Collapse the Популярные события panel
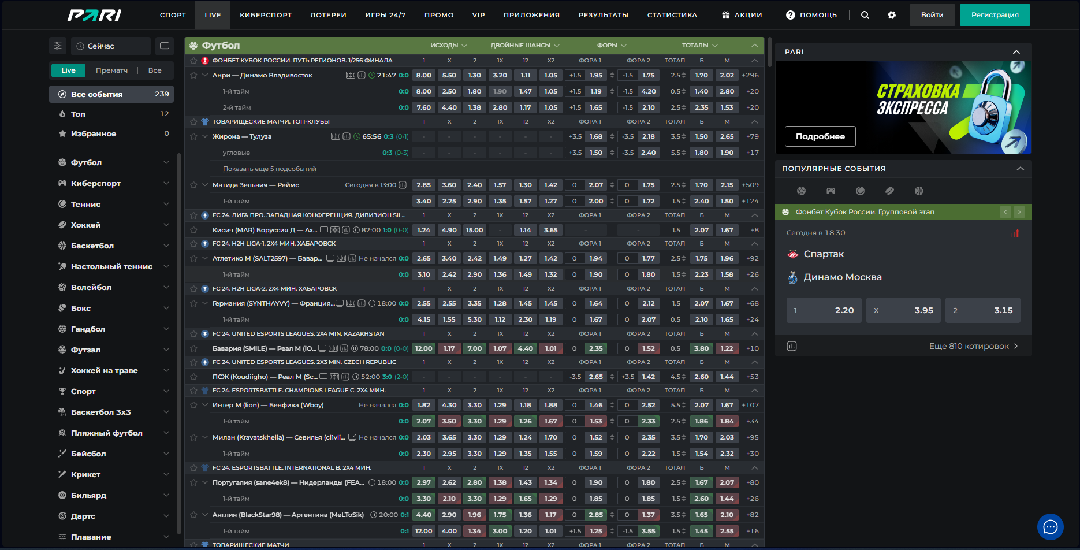This screenshot has width=1080, height=550. click(x=1020, y=169)
